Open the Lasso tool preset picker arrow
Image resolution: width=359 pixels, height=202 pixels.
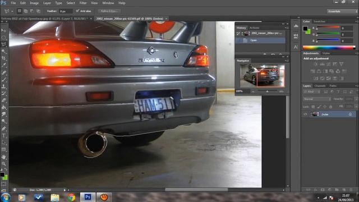tap(12, 11)
